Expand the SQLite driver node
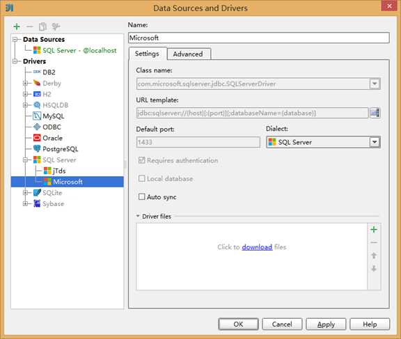 (25, 193)
